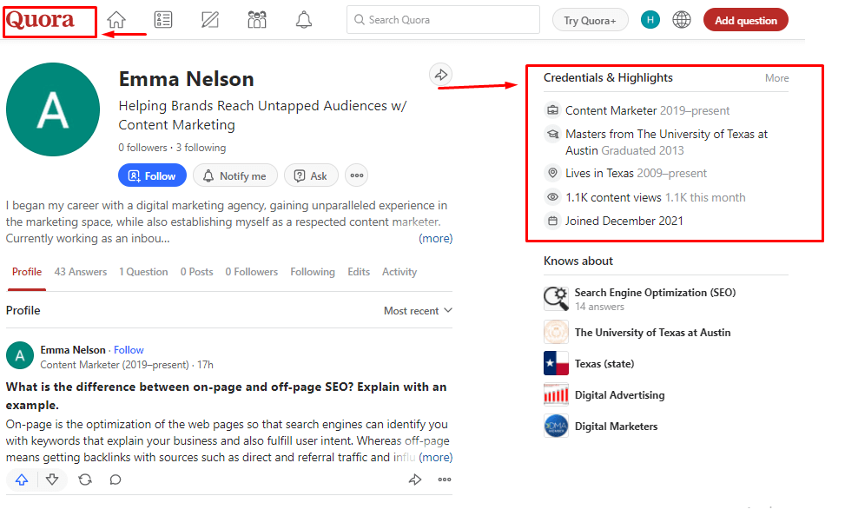845x516 pixels.
Task: Click the Digital Advertising chart icon
Action: coord(556,394)
